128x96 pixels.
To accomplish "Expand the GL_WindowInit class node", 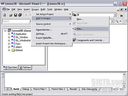I will [9, 41].
